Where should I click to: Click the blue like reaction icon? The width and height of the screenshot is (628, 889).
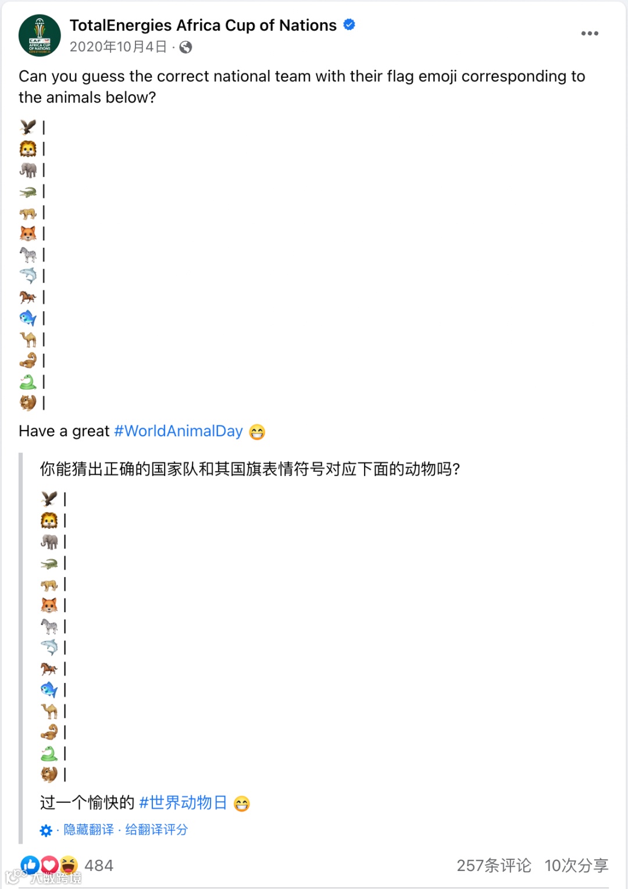[30, 865]
